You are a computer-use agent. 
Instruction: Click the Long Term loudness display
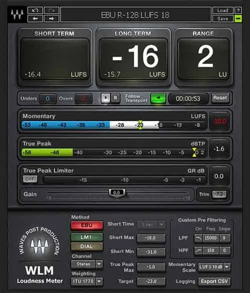tap(133, 59)
